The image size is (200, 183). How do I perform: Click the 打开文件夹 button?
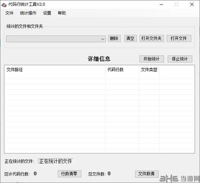151,38
